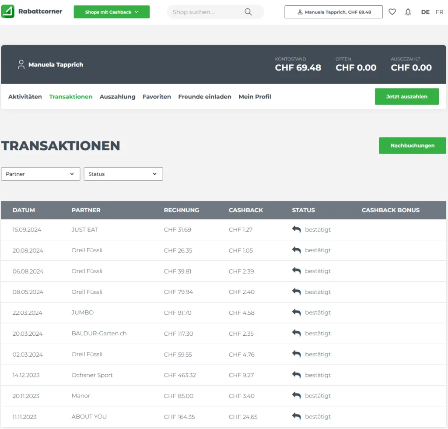Click the invoice amount CHF 59.55
Screen dimensions: 448x429
tap(178, 355)
